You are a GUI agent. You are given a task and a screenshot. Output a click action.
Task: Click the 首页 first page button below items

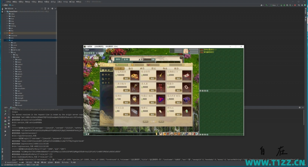click(145, 122)
